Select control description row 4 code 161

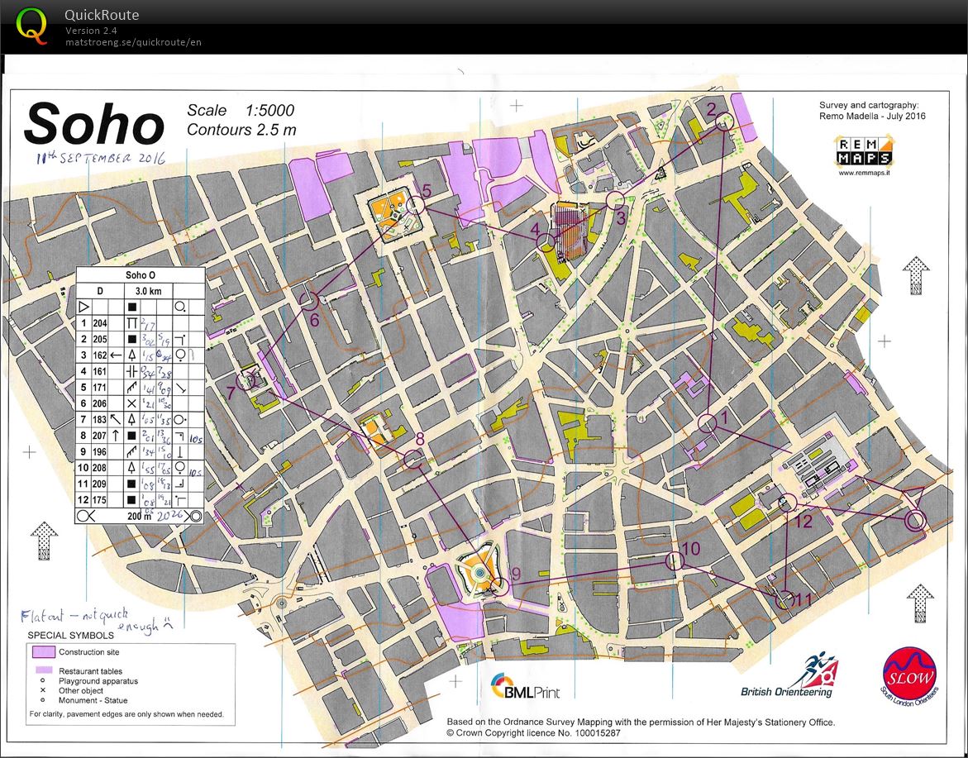point(100,371)
